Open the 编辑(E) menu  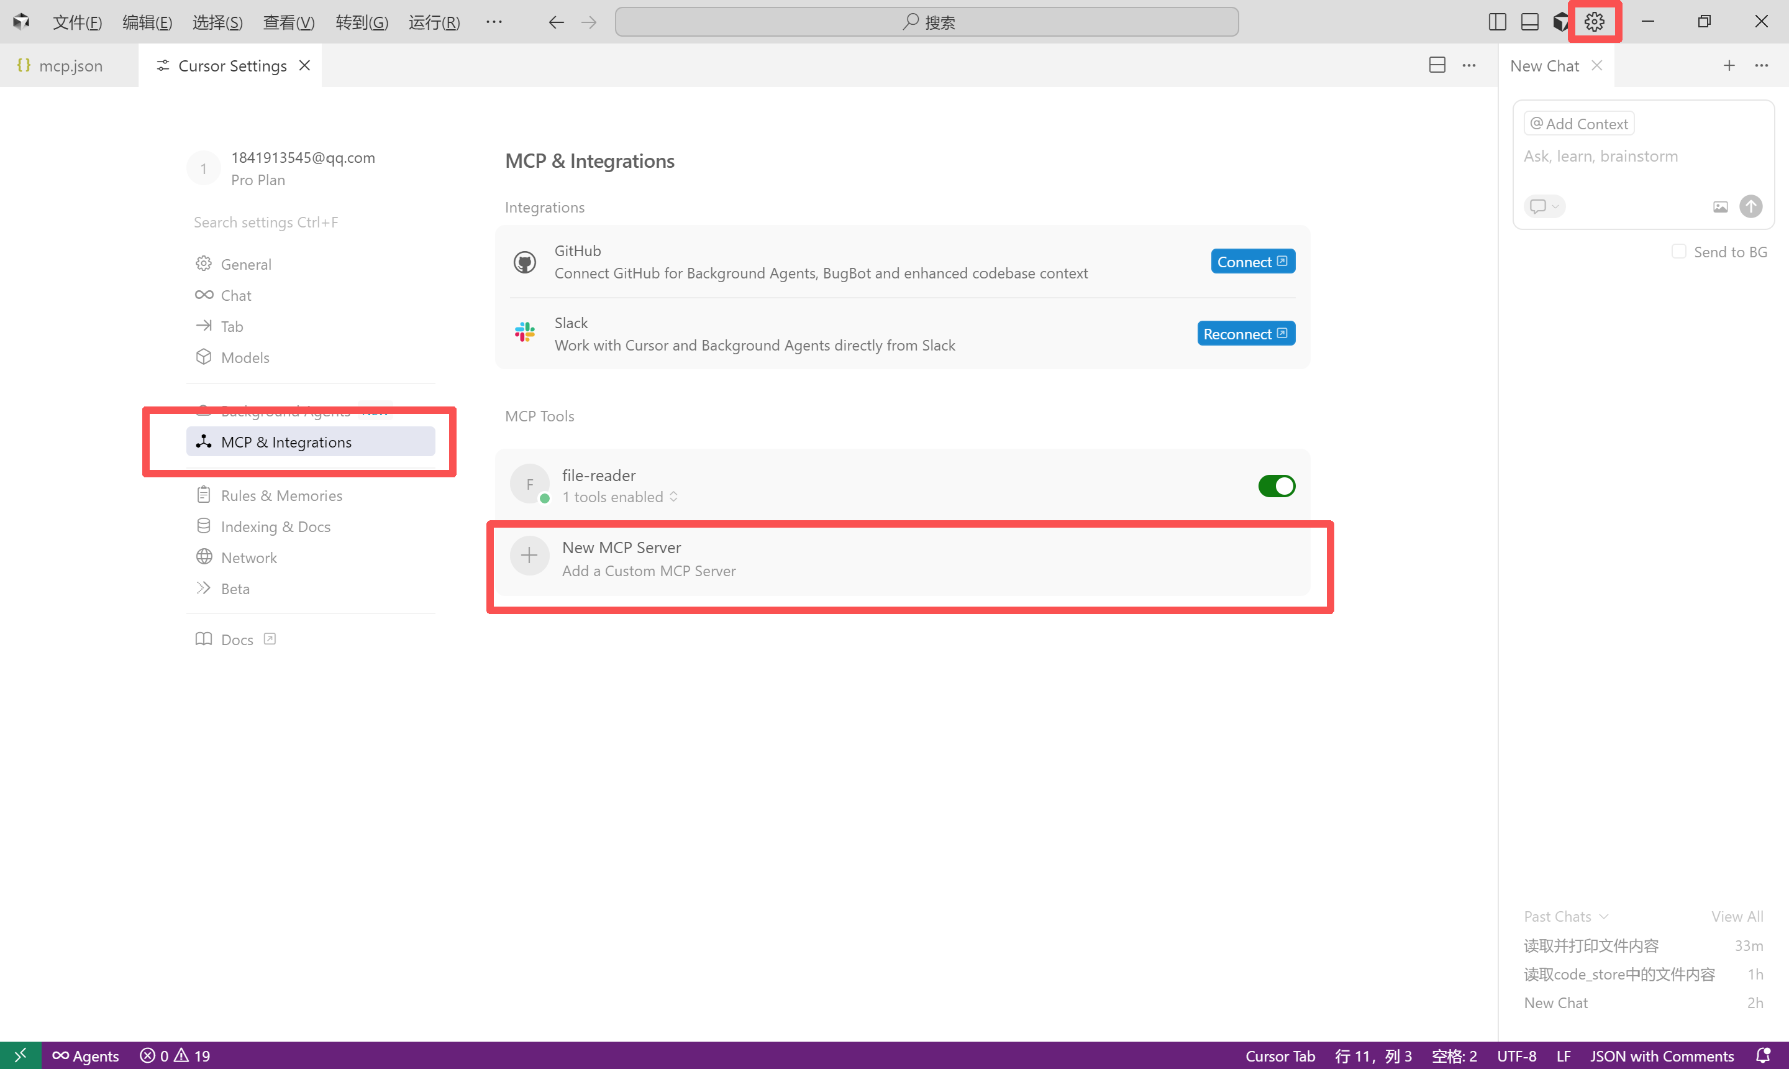[x=147, y=22]
